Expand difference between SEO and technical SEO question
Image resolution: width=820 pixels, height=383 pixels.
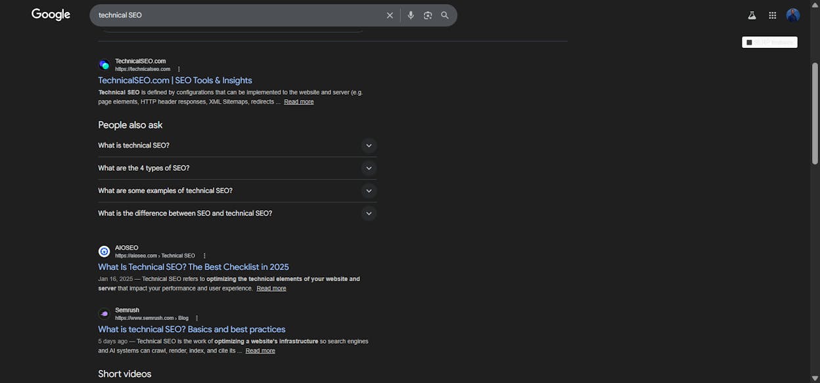point(237,214)
